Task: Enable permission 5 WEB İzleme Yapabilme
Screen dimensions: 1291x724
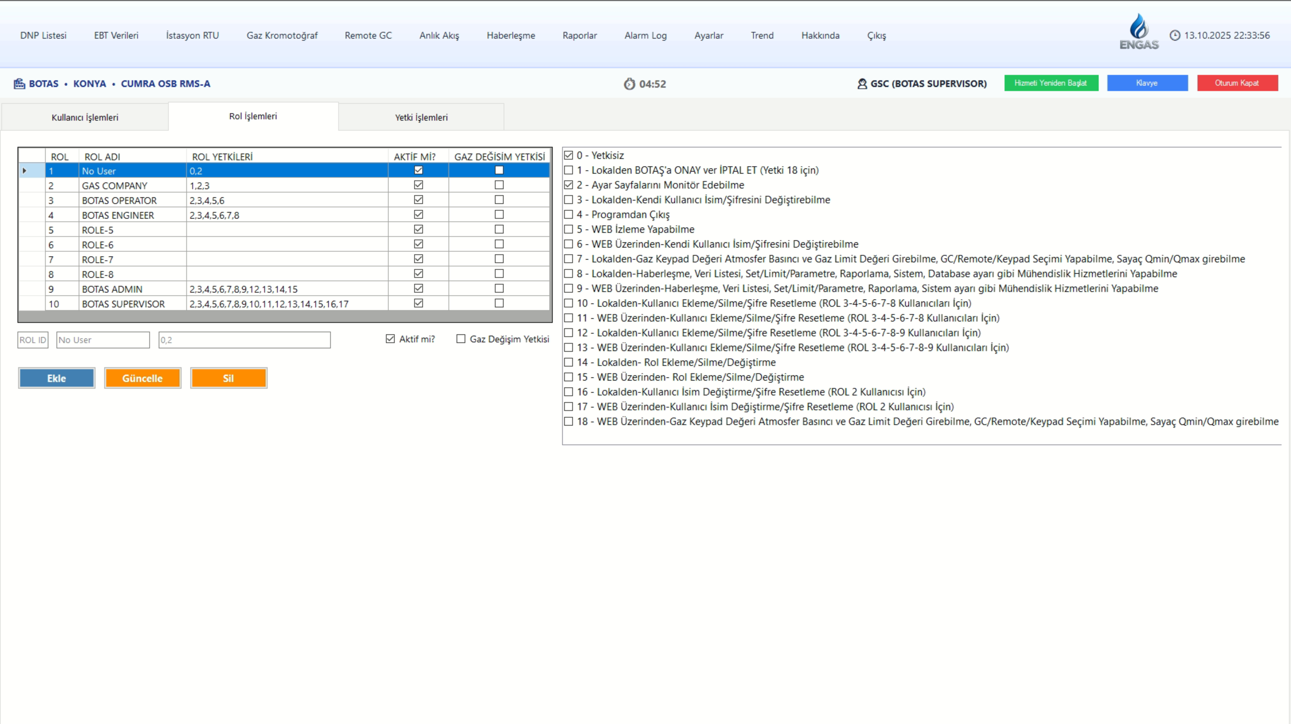Action: [x=568, y=229]
